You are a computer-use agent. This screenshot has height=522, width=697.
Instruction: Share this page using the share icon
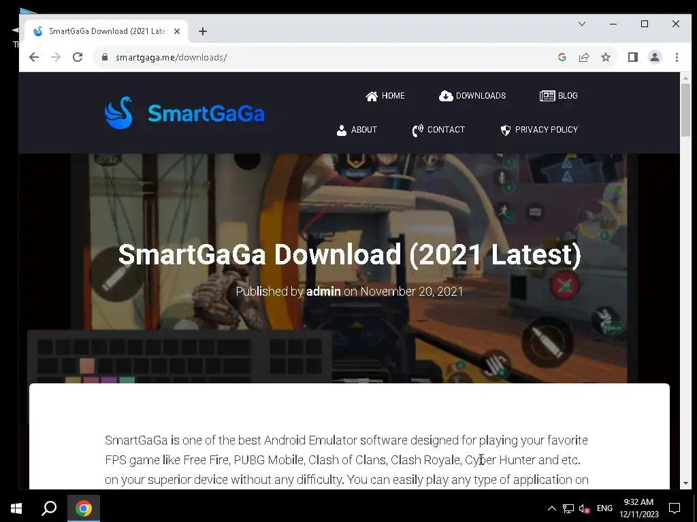(583, 57)
